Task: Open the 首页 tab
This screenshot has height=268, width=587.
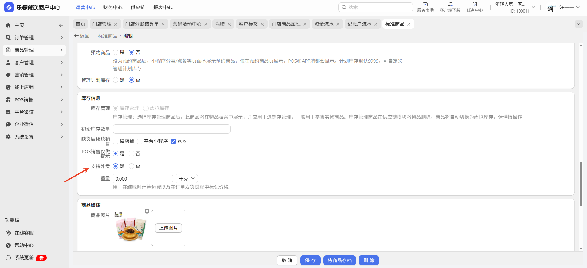Action: pos(81,24)
